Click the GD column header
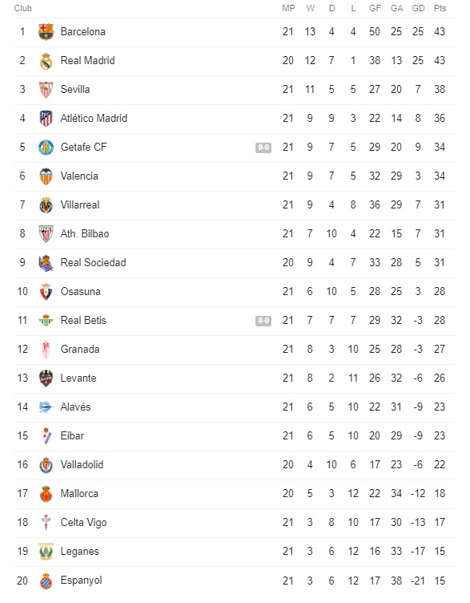470x603 pixels. 418,8
